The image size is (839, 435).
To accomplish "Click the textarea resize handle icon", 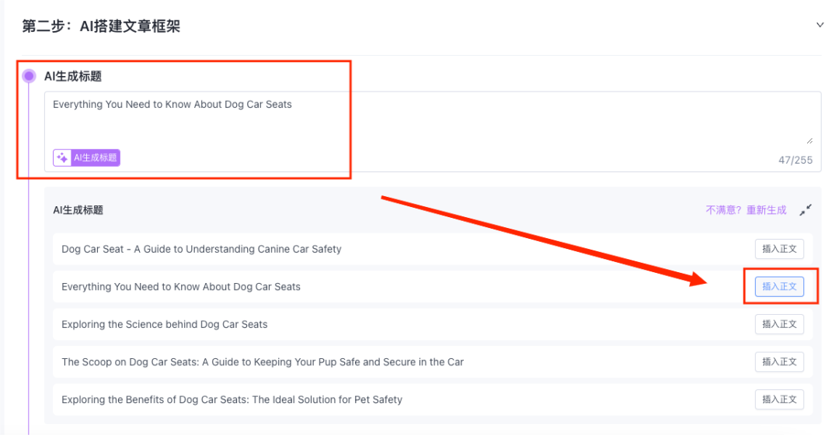I will (x=809, y=141).
